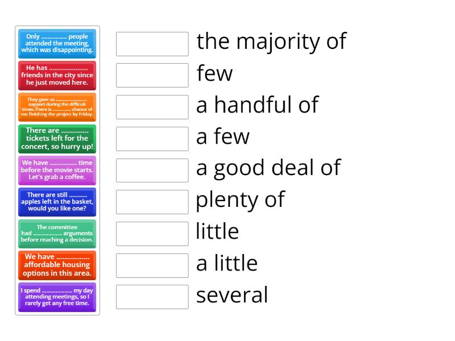Image resolution: width=455 pixels, height=341 pixels.
Task: Pick the blue card about apples in the basket
Action: [57, 202]
